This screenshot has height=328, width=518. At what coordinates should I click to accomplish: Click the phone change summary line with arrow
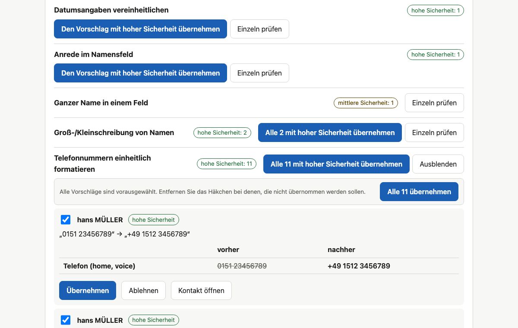click(125, 234)
